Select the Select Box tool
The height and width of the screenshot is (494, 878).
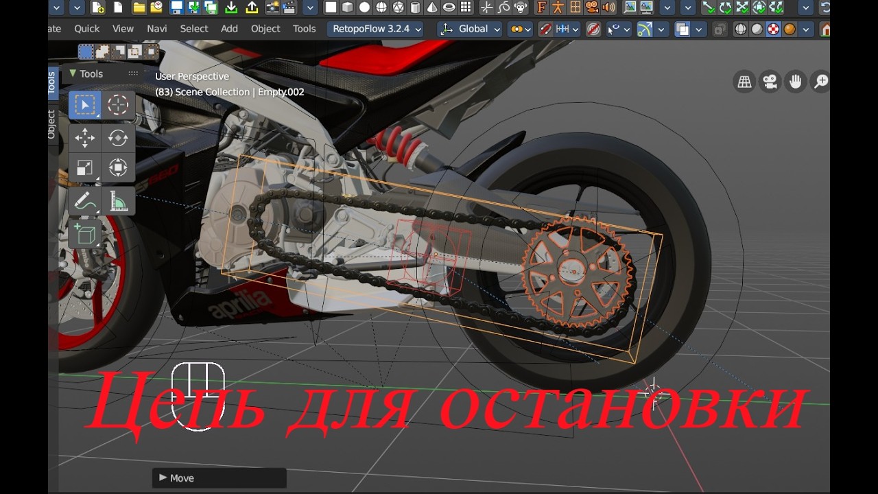pyautogui.click(x=85, y=105)
